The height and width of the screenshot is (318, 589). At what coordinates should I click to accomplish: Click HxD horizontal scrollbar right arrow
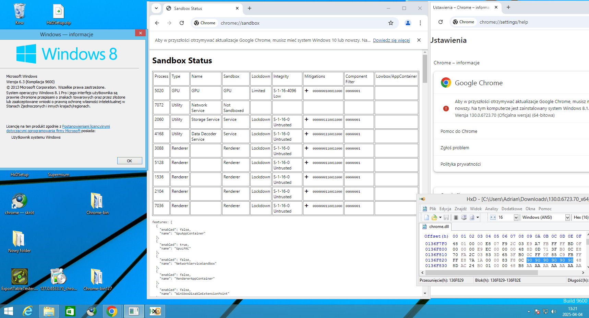click(583, 273)
